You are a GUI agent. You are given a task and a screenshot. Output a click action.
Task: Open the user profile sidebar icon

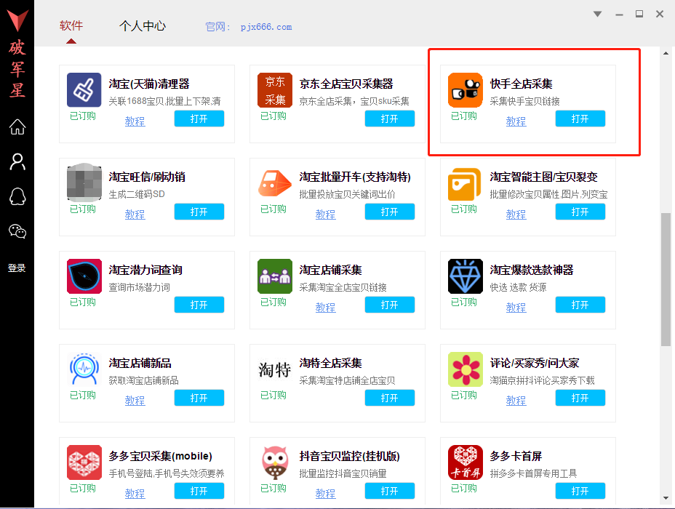pyautogui.click(x=17, y=161)
